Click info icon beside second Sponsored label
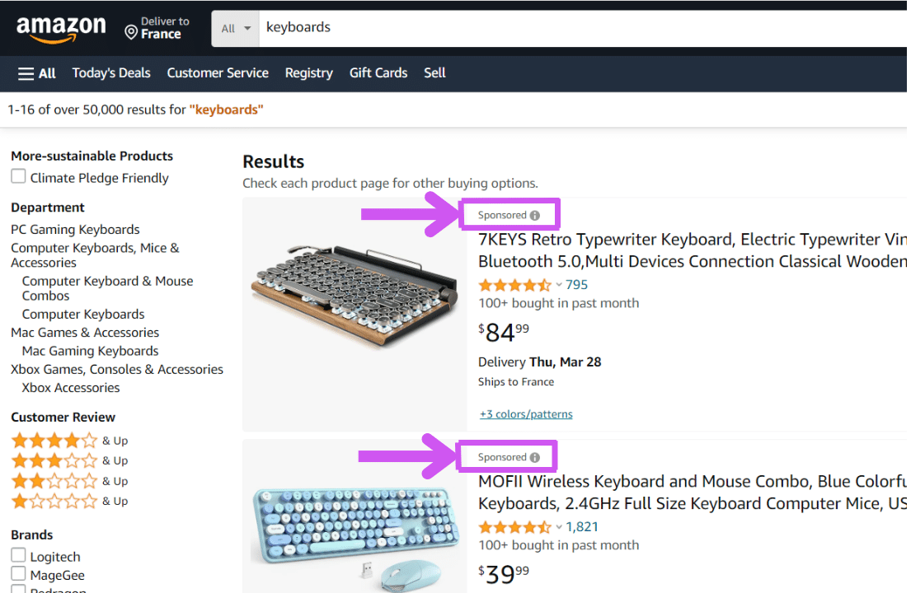Viewport: 911px width, 593px height. (535, 458)
